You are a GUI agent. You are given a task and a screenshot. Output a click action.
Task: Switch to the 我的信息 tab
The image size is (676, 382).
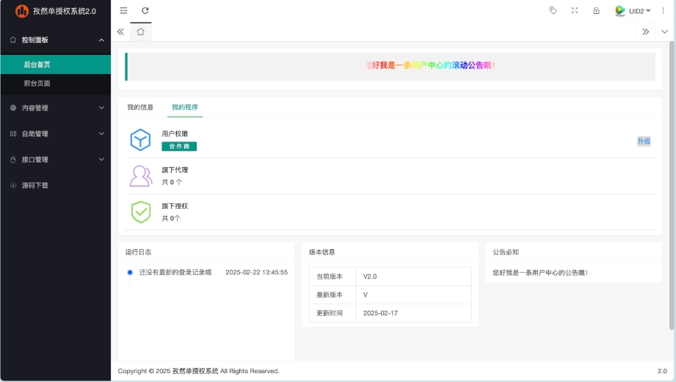[x=140, y=107]
